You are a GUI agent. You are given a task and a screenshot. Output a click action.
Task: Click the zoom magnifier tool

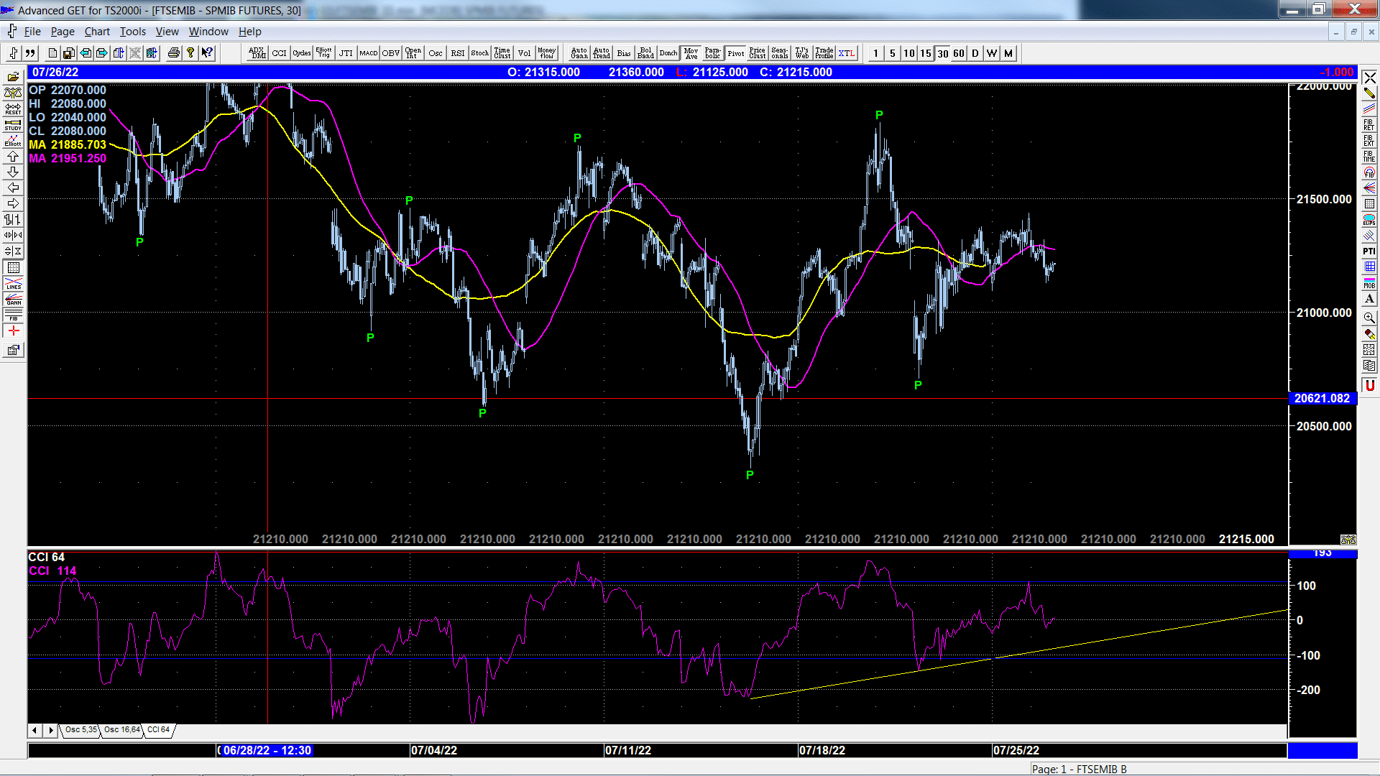click(1369, 318)
